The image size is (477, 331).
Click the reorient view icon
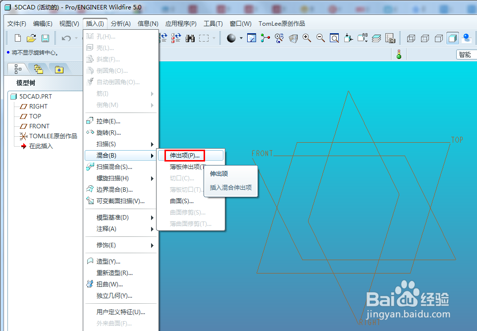tap(348, 38)
